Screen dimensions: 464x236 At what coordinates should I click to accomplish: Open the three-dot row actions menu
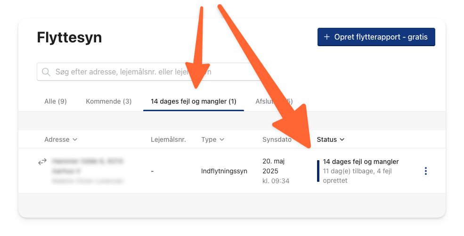425,171
